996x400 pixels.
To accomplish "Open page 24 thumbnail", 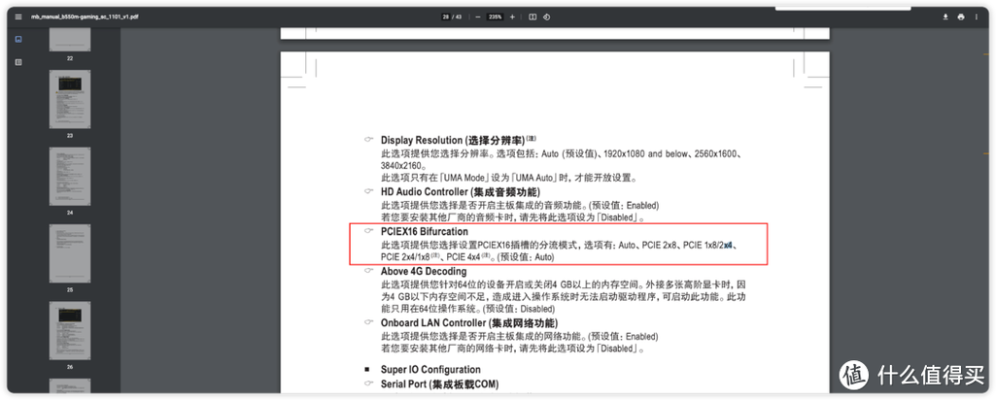I will (x=70, y=177).
